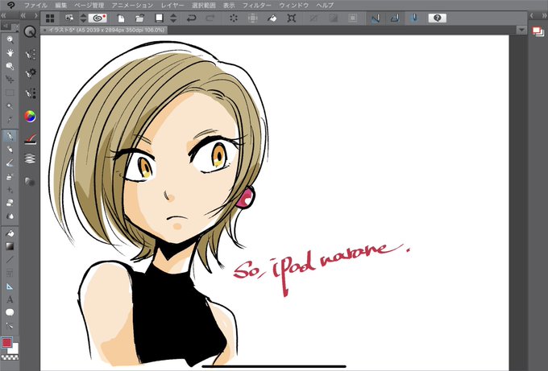The width and height of the screenshot is (548, 371).
Task: Select the Brush tool
Action: point(10,163)
